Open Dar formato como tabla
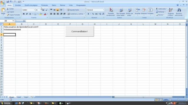The width and height of the screenshot is (188, 105). point(121,12)
